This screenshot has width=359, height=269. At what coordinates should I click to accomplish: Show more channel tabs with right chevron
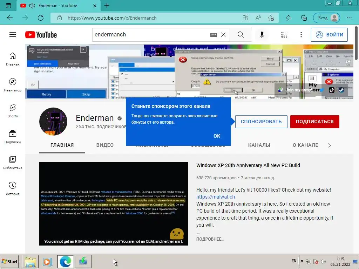330,145
